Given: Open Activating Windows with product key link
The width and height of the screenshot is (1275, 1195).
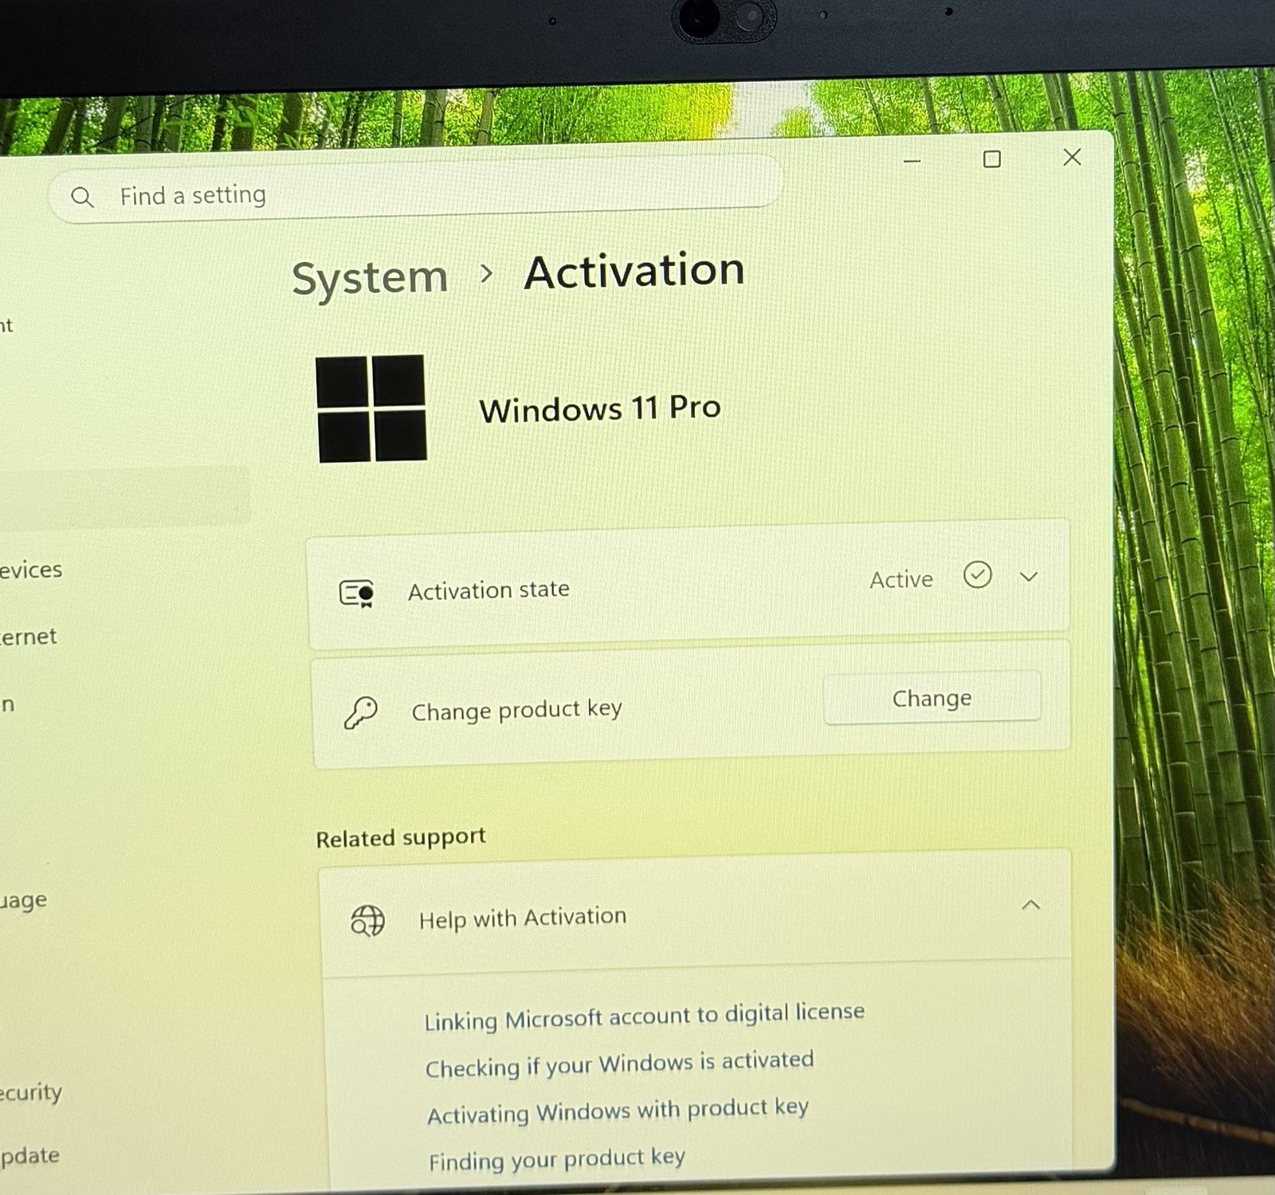Looking at the screenshot, I should pos(618,1111).
